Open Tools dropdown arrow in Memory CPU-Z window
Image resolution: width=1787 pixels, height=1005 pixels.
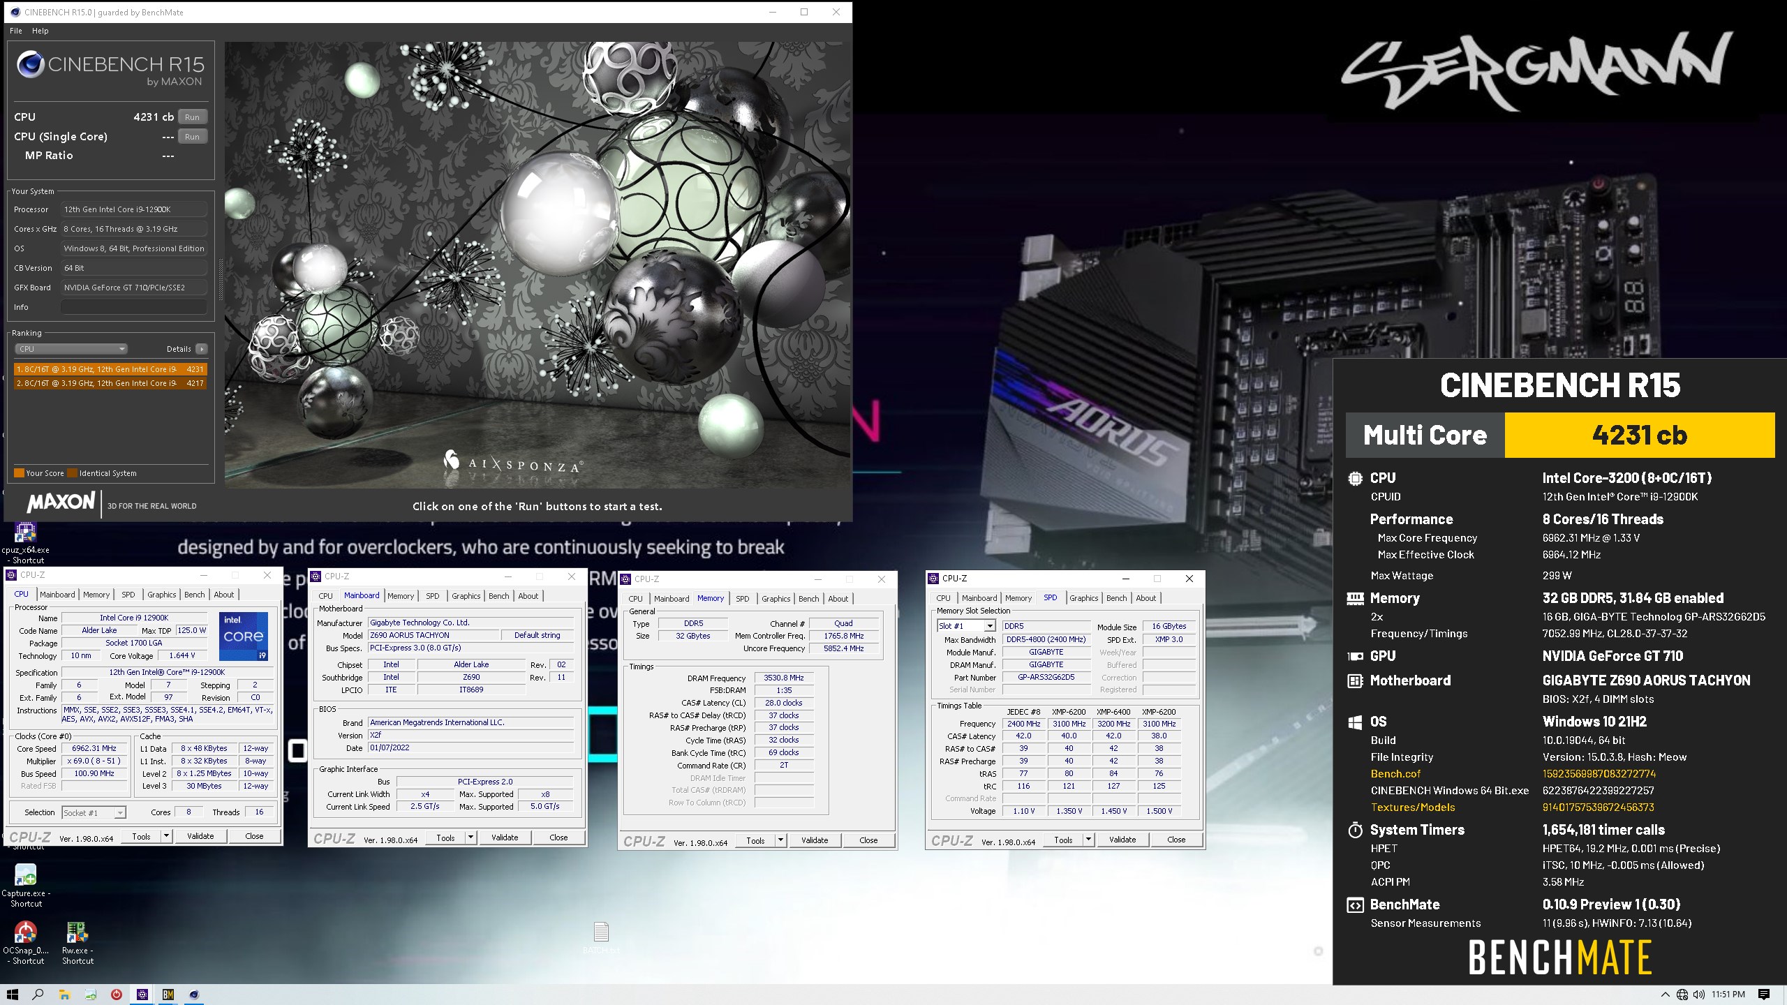coord(780,840)
